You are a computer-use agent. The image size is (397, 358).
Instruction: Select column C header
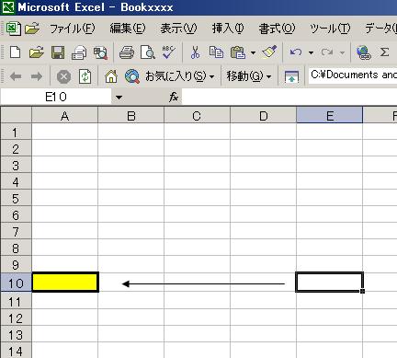(x=197, y=116)
